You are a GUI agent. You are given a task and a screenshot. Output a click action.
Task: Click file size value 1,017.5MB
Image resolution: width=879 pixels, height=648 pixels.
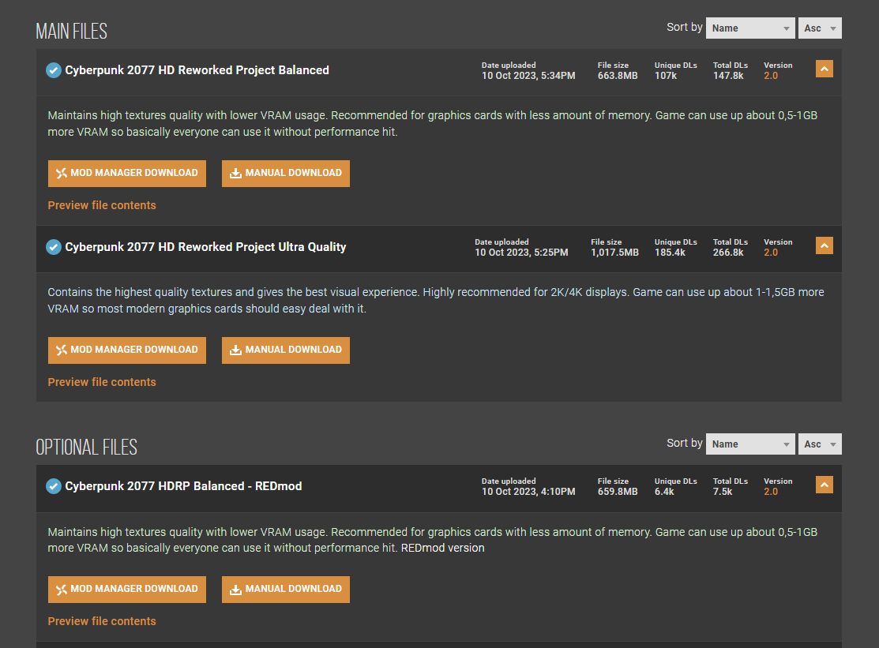pyautogui.click(x=615, y=253)
